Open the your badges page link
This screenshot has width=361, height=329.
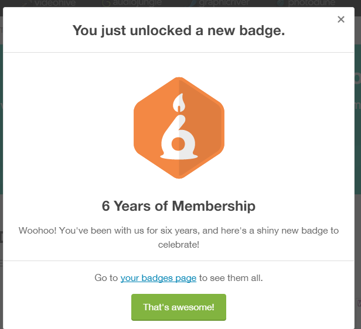[158, 277]
